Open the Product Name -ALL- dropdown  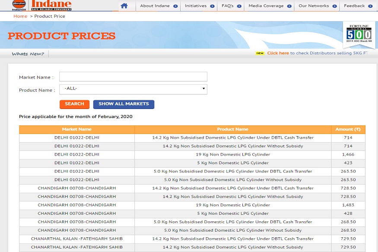pos(133,89)
